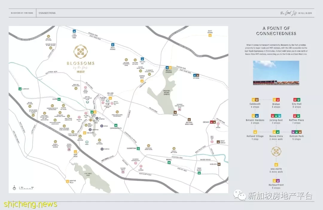This screenshot has height=210, width=323.
Task: Click the Caldecott line icons in the legend
Action: [255, 100]
